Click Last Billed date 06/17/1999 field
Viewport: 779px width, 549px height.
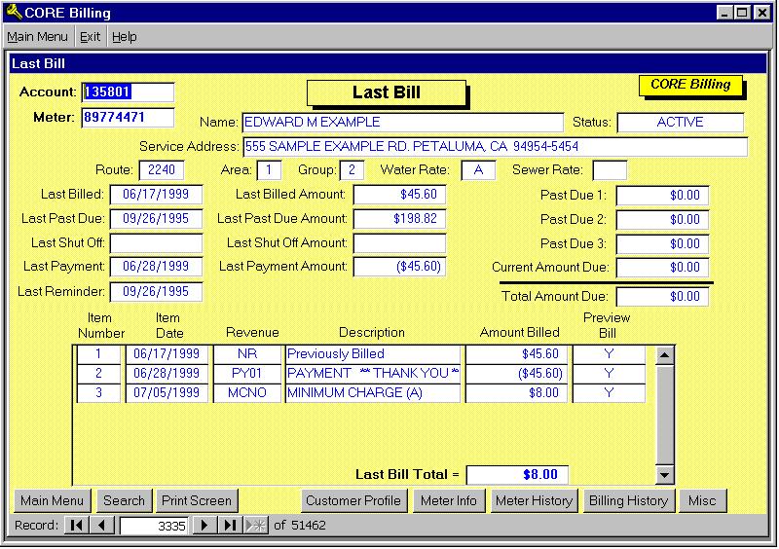[156, 195]
